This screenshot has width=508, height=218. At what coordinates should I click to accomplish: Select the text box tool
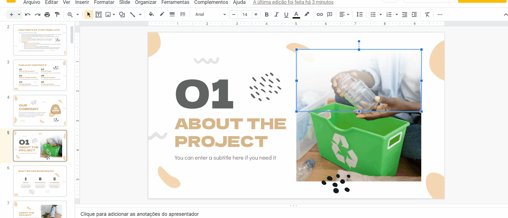point(99,14)
